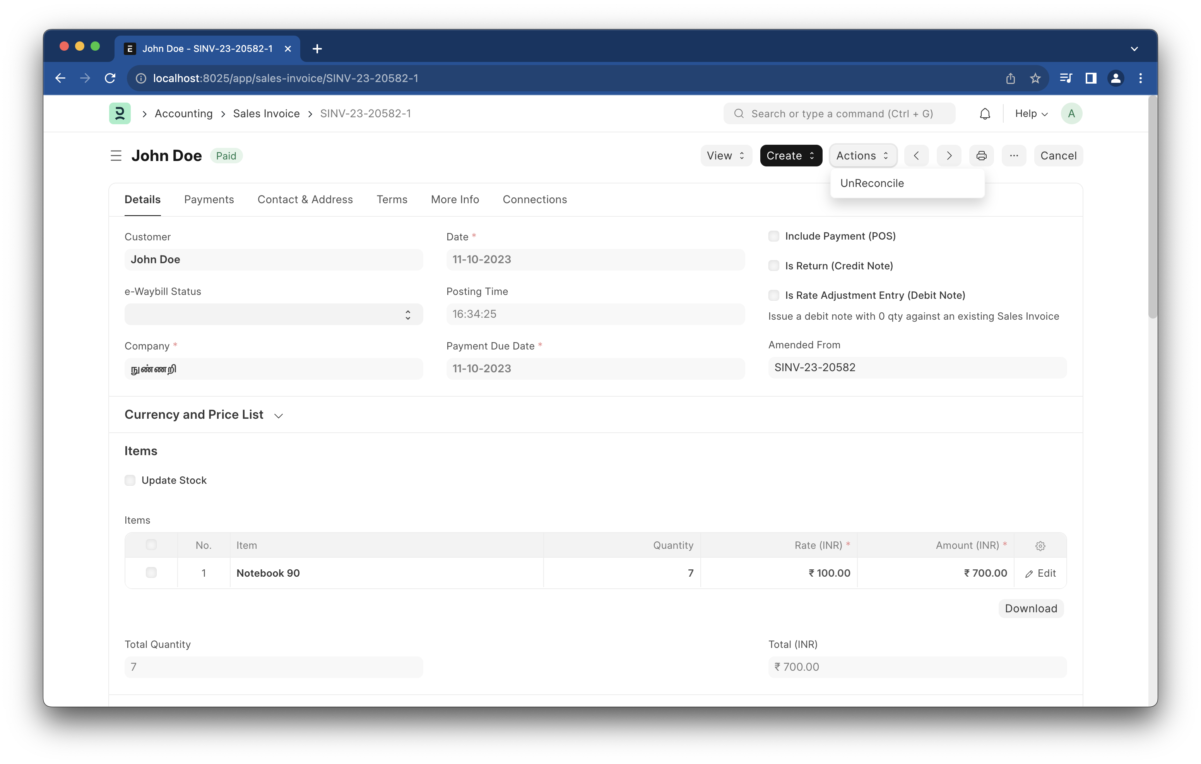Switch to the Payments tab

coord(209,200)
